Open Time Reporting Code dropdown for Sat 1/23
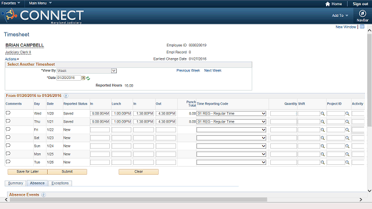This screenshot has width=372, height=209. tap(231, 138)
